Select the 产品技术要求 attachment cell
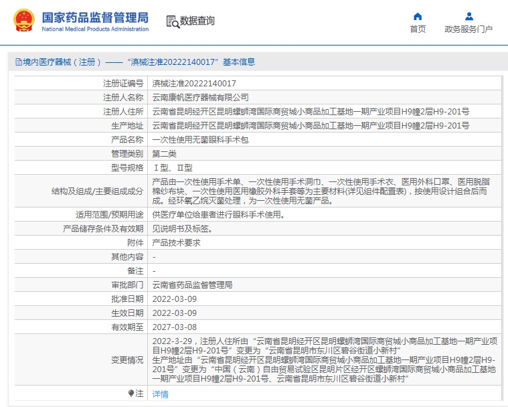The width and height of the screenshot is (508, 407). (x=176, y=243)
